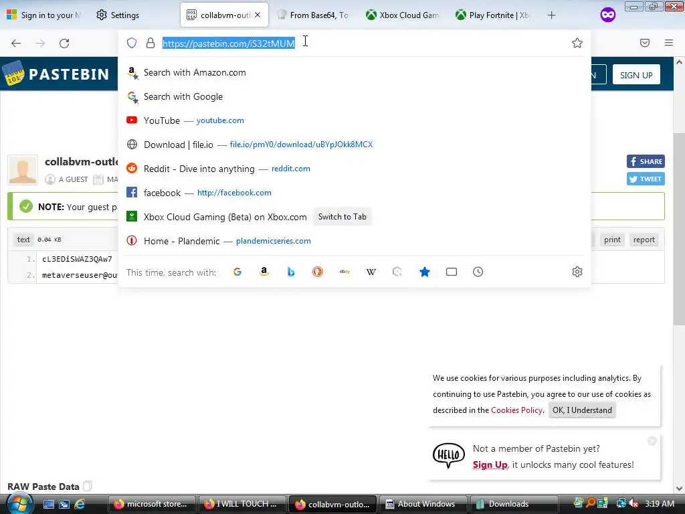The image size is (685, 514).
Task: Reload the page with the refresh icon
Action: 64,43
